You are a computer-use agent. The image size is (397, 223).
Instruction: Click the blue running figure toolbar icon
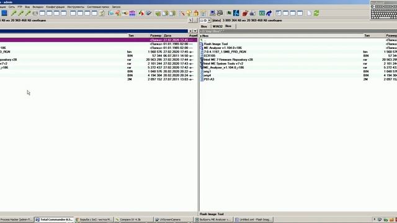pos(236,13)
